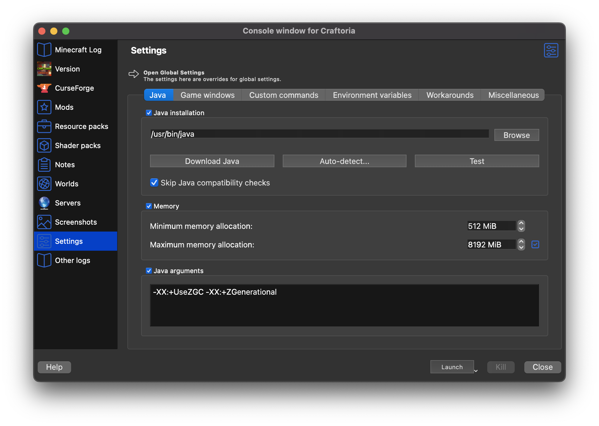Click the minimum memory 512 MiB field

click(491, 226)
